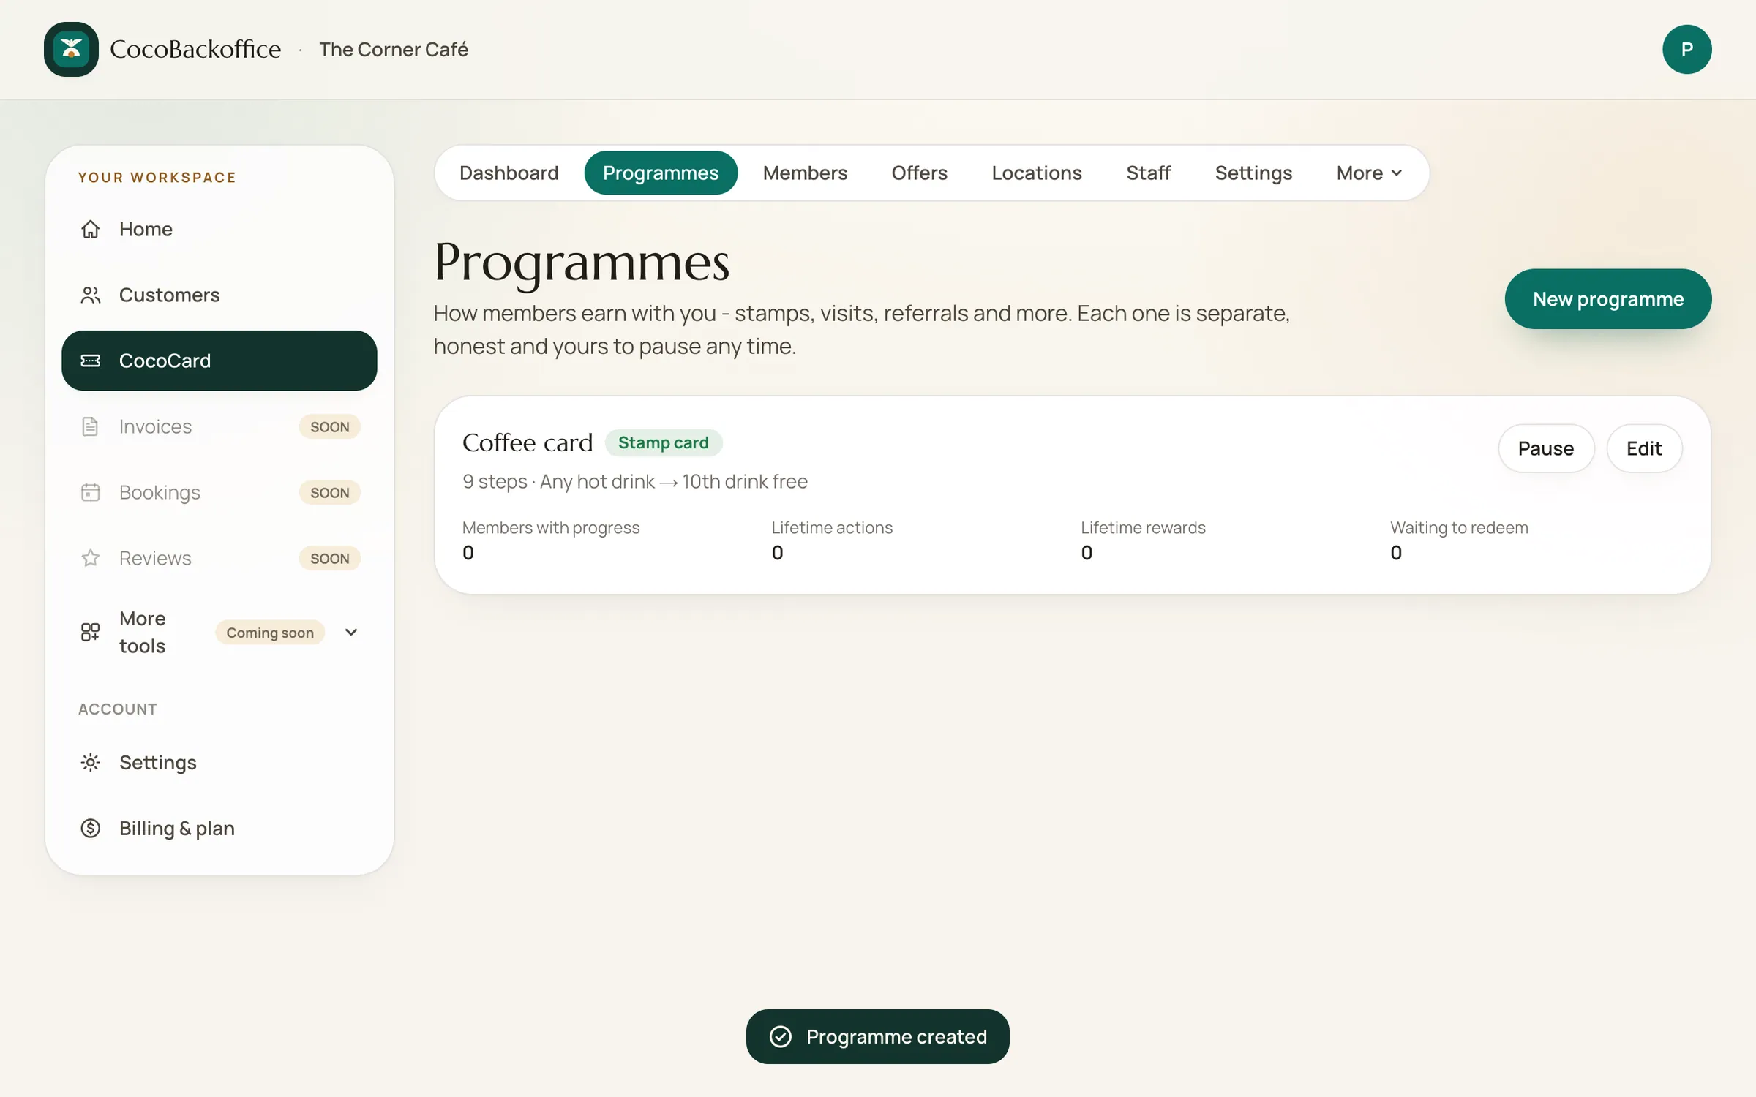1756x1097 pixels.
Task: Click the More tools grid icon
Action: tap(90, 632)
